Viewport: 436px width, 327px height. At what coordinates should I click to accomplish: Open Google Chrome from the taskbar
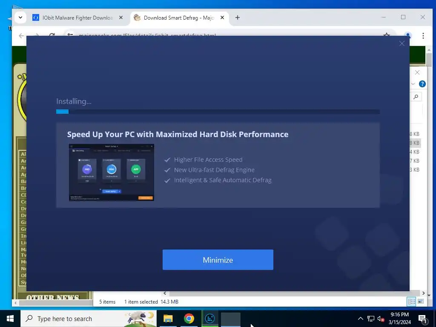tap(189, 318)
